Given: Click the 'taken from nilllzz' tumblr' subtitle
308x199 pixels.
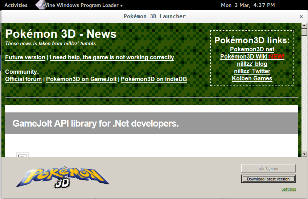Looking at the screenshot, I should click(51, 44).
